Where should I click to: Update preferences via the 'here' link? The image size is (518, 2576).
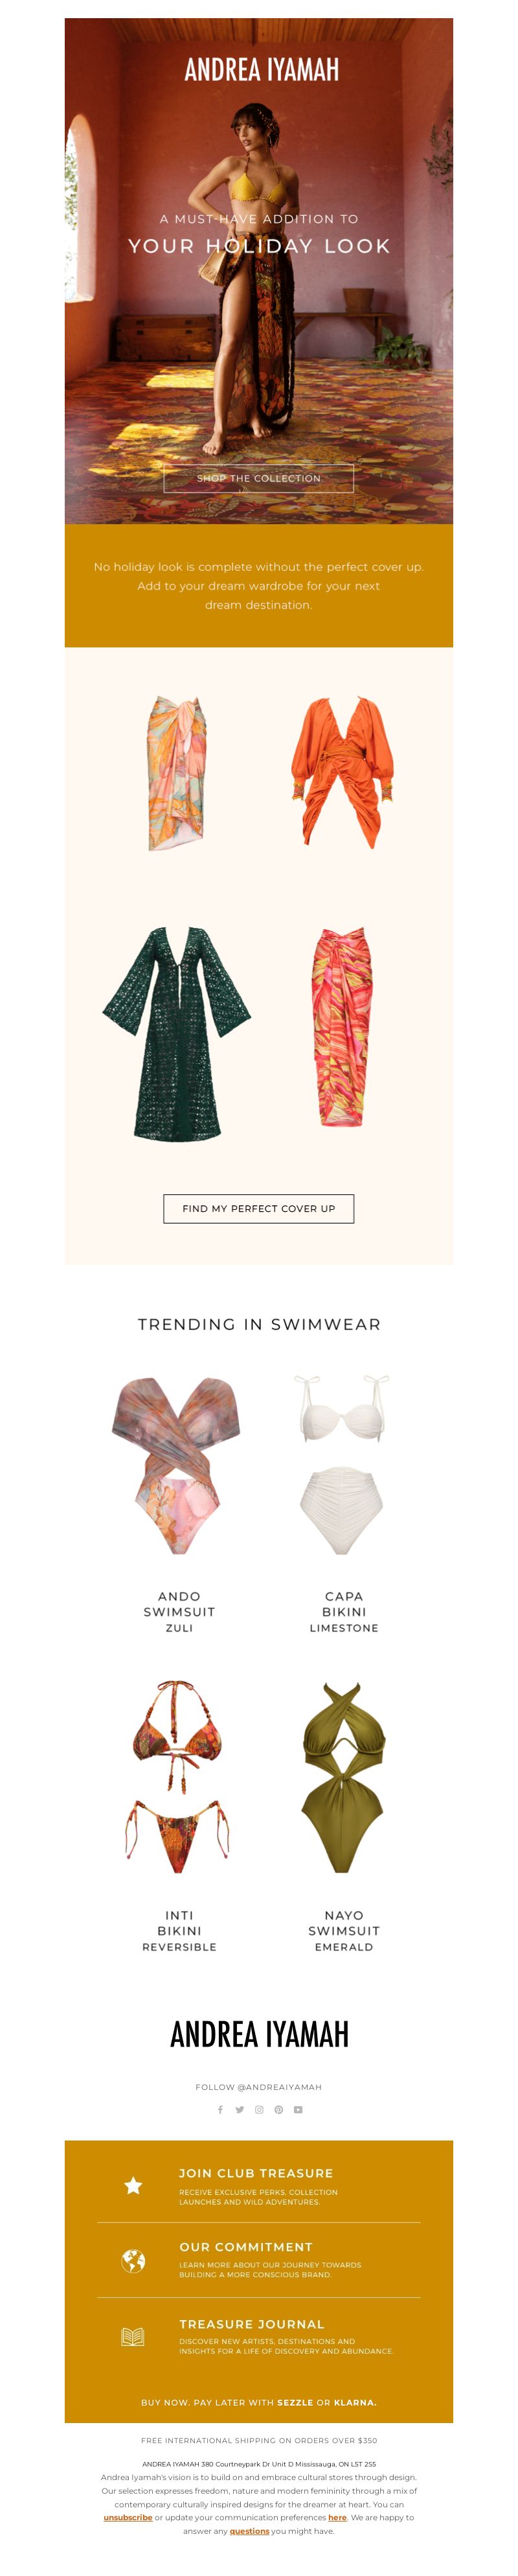point(337,2517)
